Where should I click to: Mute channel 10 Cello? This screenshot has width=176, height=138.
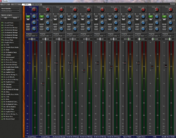point(151,29)
